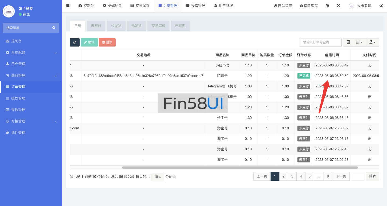Click the search magnifier in sidebar

click(x=54, y=28)
